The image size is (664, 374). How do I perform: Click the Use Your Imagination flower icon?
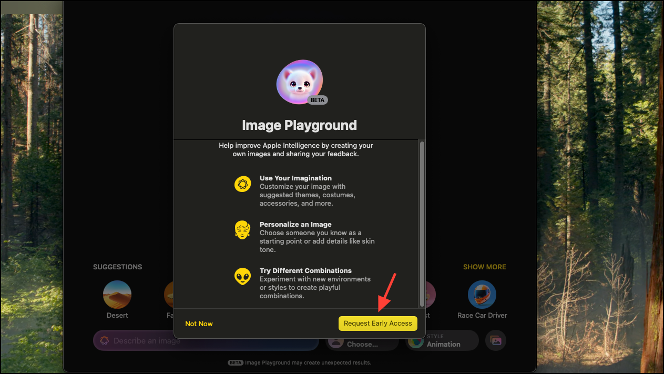click(x=242, y=184)
